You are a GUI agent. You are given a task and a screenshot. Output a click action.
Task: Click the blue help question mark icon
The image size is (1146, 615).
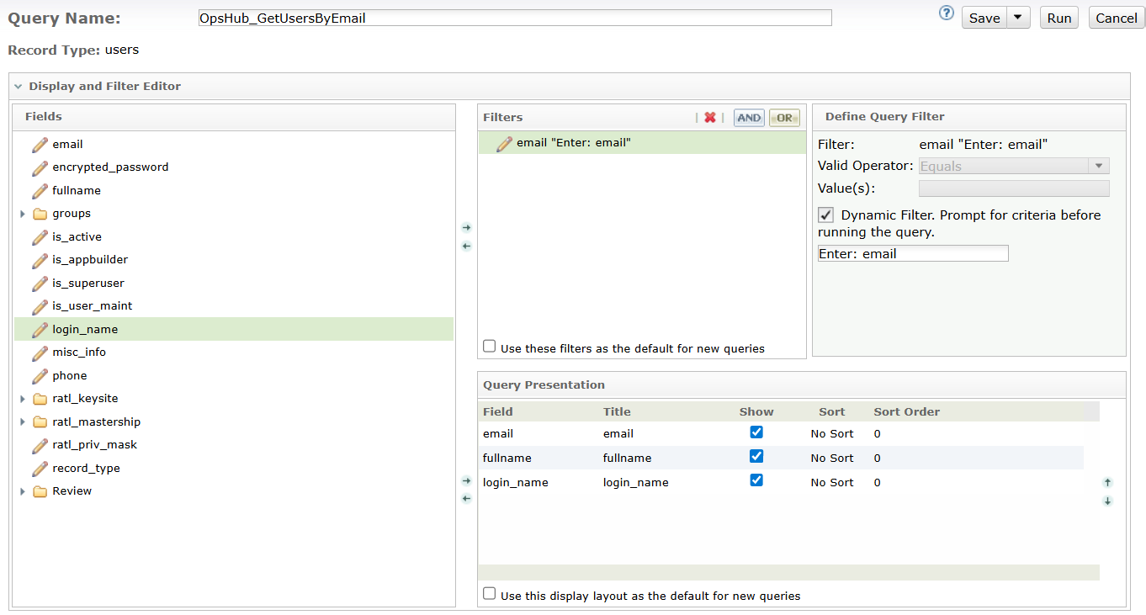[x=947, y=13]
